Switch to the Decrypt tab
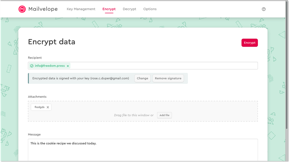The width and height of the screenshot is (289, 162). [x=129, y=9]
